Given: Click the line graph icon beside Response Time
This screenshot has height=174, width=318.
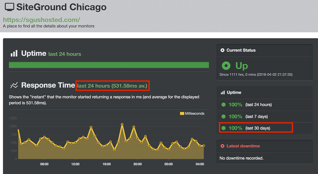Looking at the screenshot, I should pos(14,85).
